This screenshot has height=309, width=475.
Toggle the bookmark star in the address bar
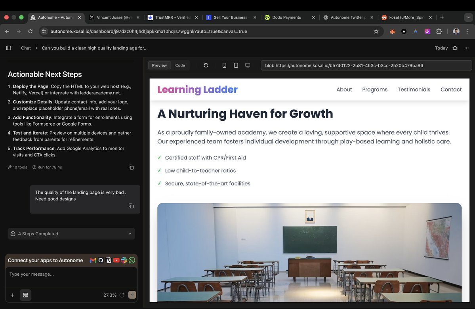pyautogui.click(x=376, y=31)
